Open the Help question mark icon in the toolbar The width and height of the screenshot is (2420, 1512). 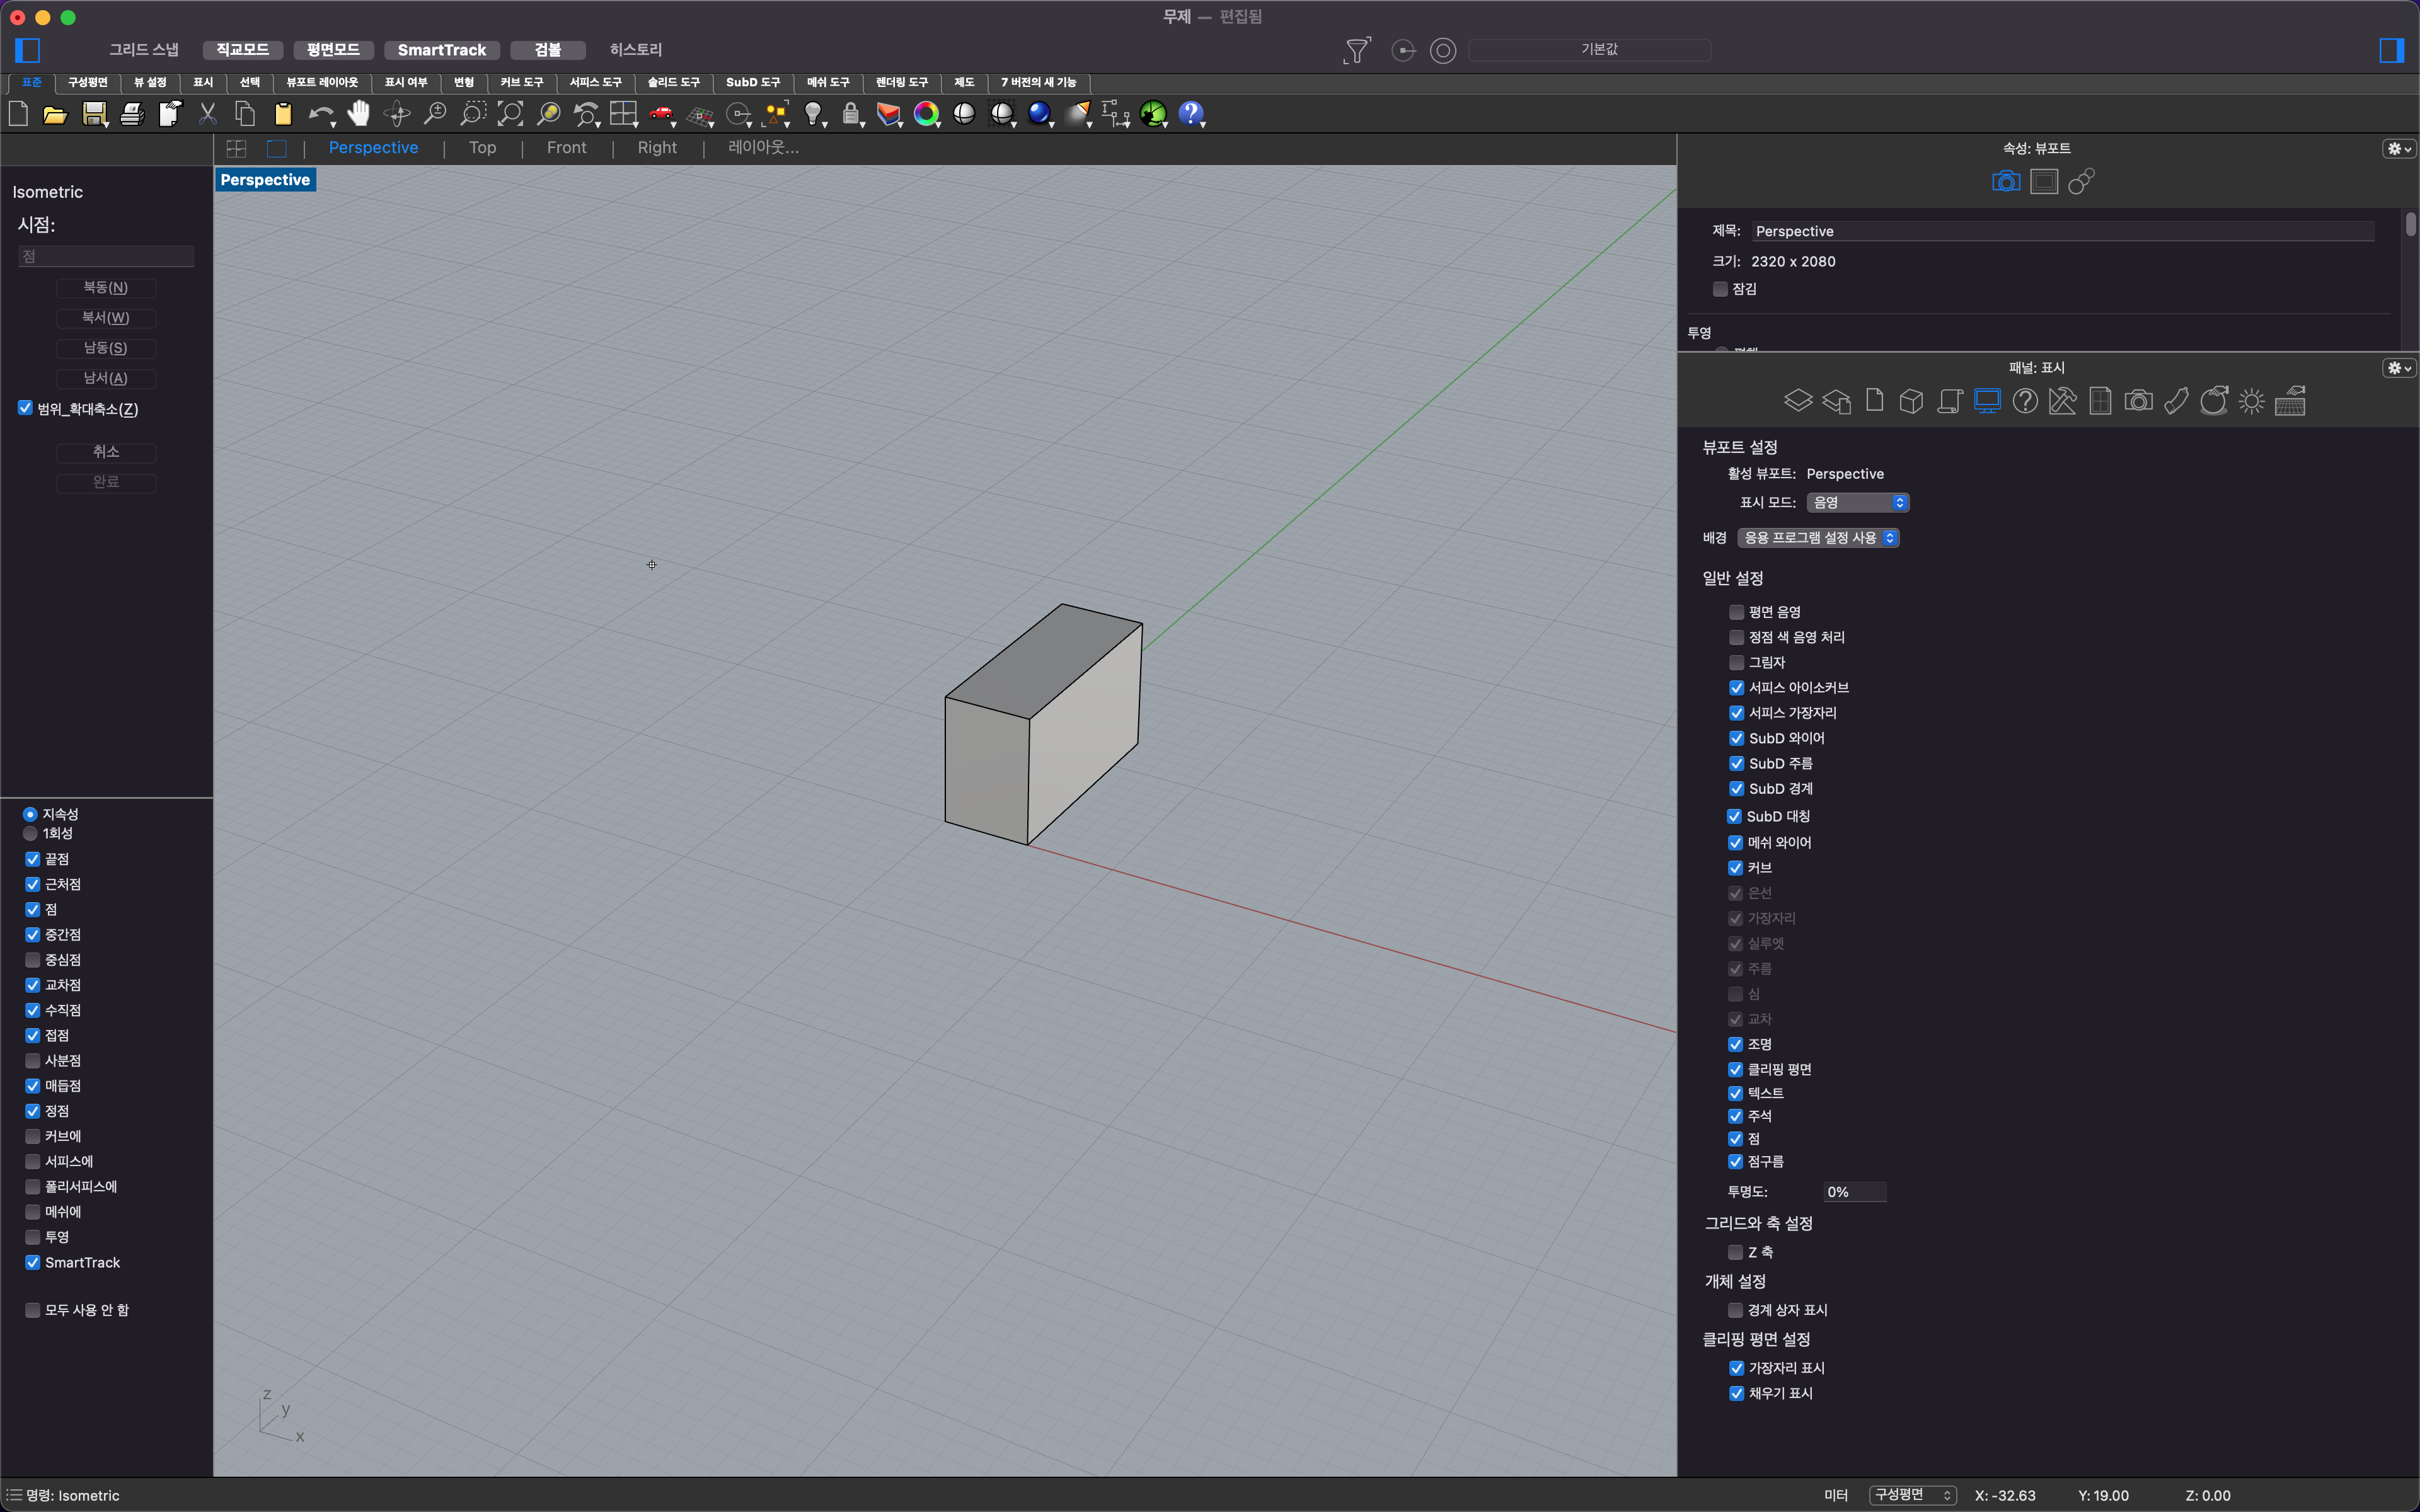point(1190,114)
